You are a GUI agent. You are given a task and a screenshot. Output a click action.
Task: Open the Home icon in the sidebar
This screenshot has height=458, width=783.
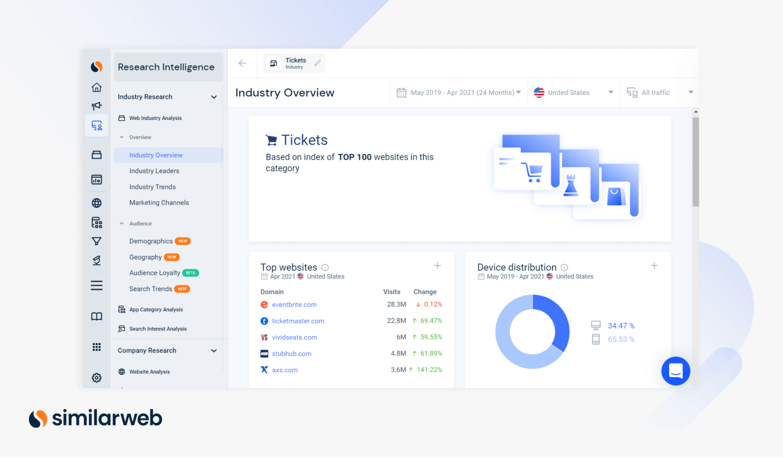[97, 87]
